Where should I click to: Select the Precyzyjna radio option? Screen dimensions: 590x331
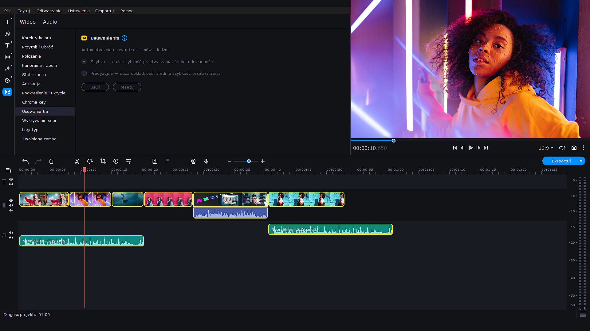[x=84, y=73]
